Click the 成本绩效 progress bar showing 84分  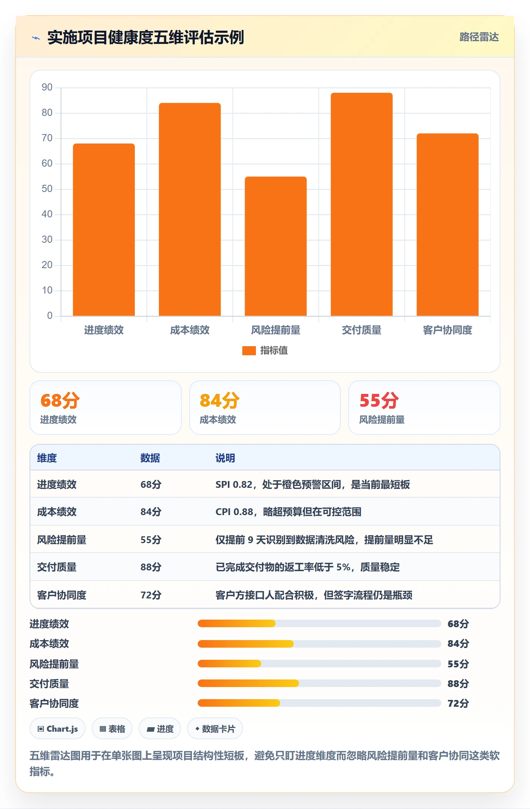[320, 643]
